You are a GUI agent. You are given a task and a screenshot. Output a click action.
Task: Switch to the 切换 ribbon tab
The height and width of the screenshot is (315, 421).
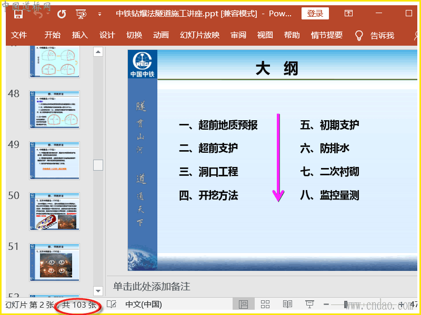pos(134,35)
